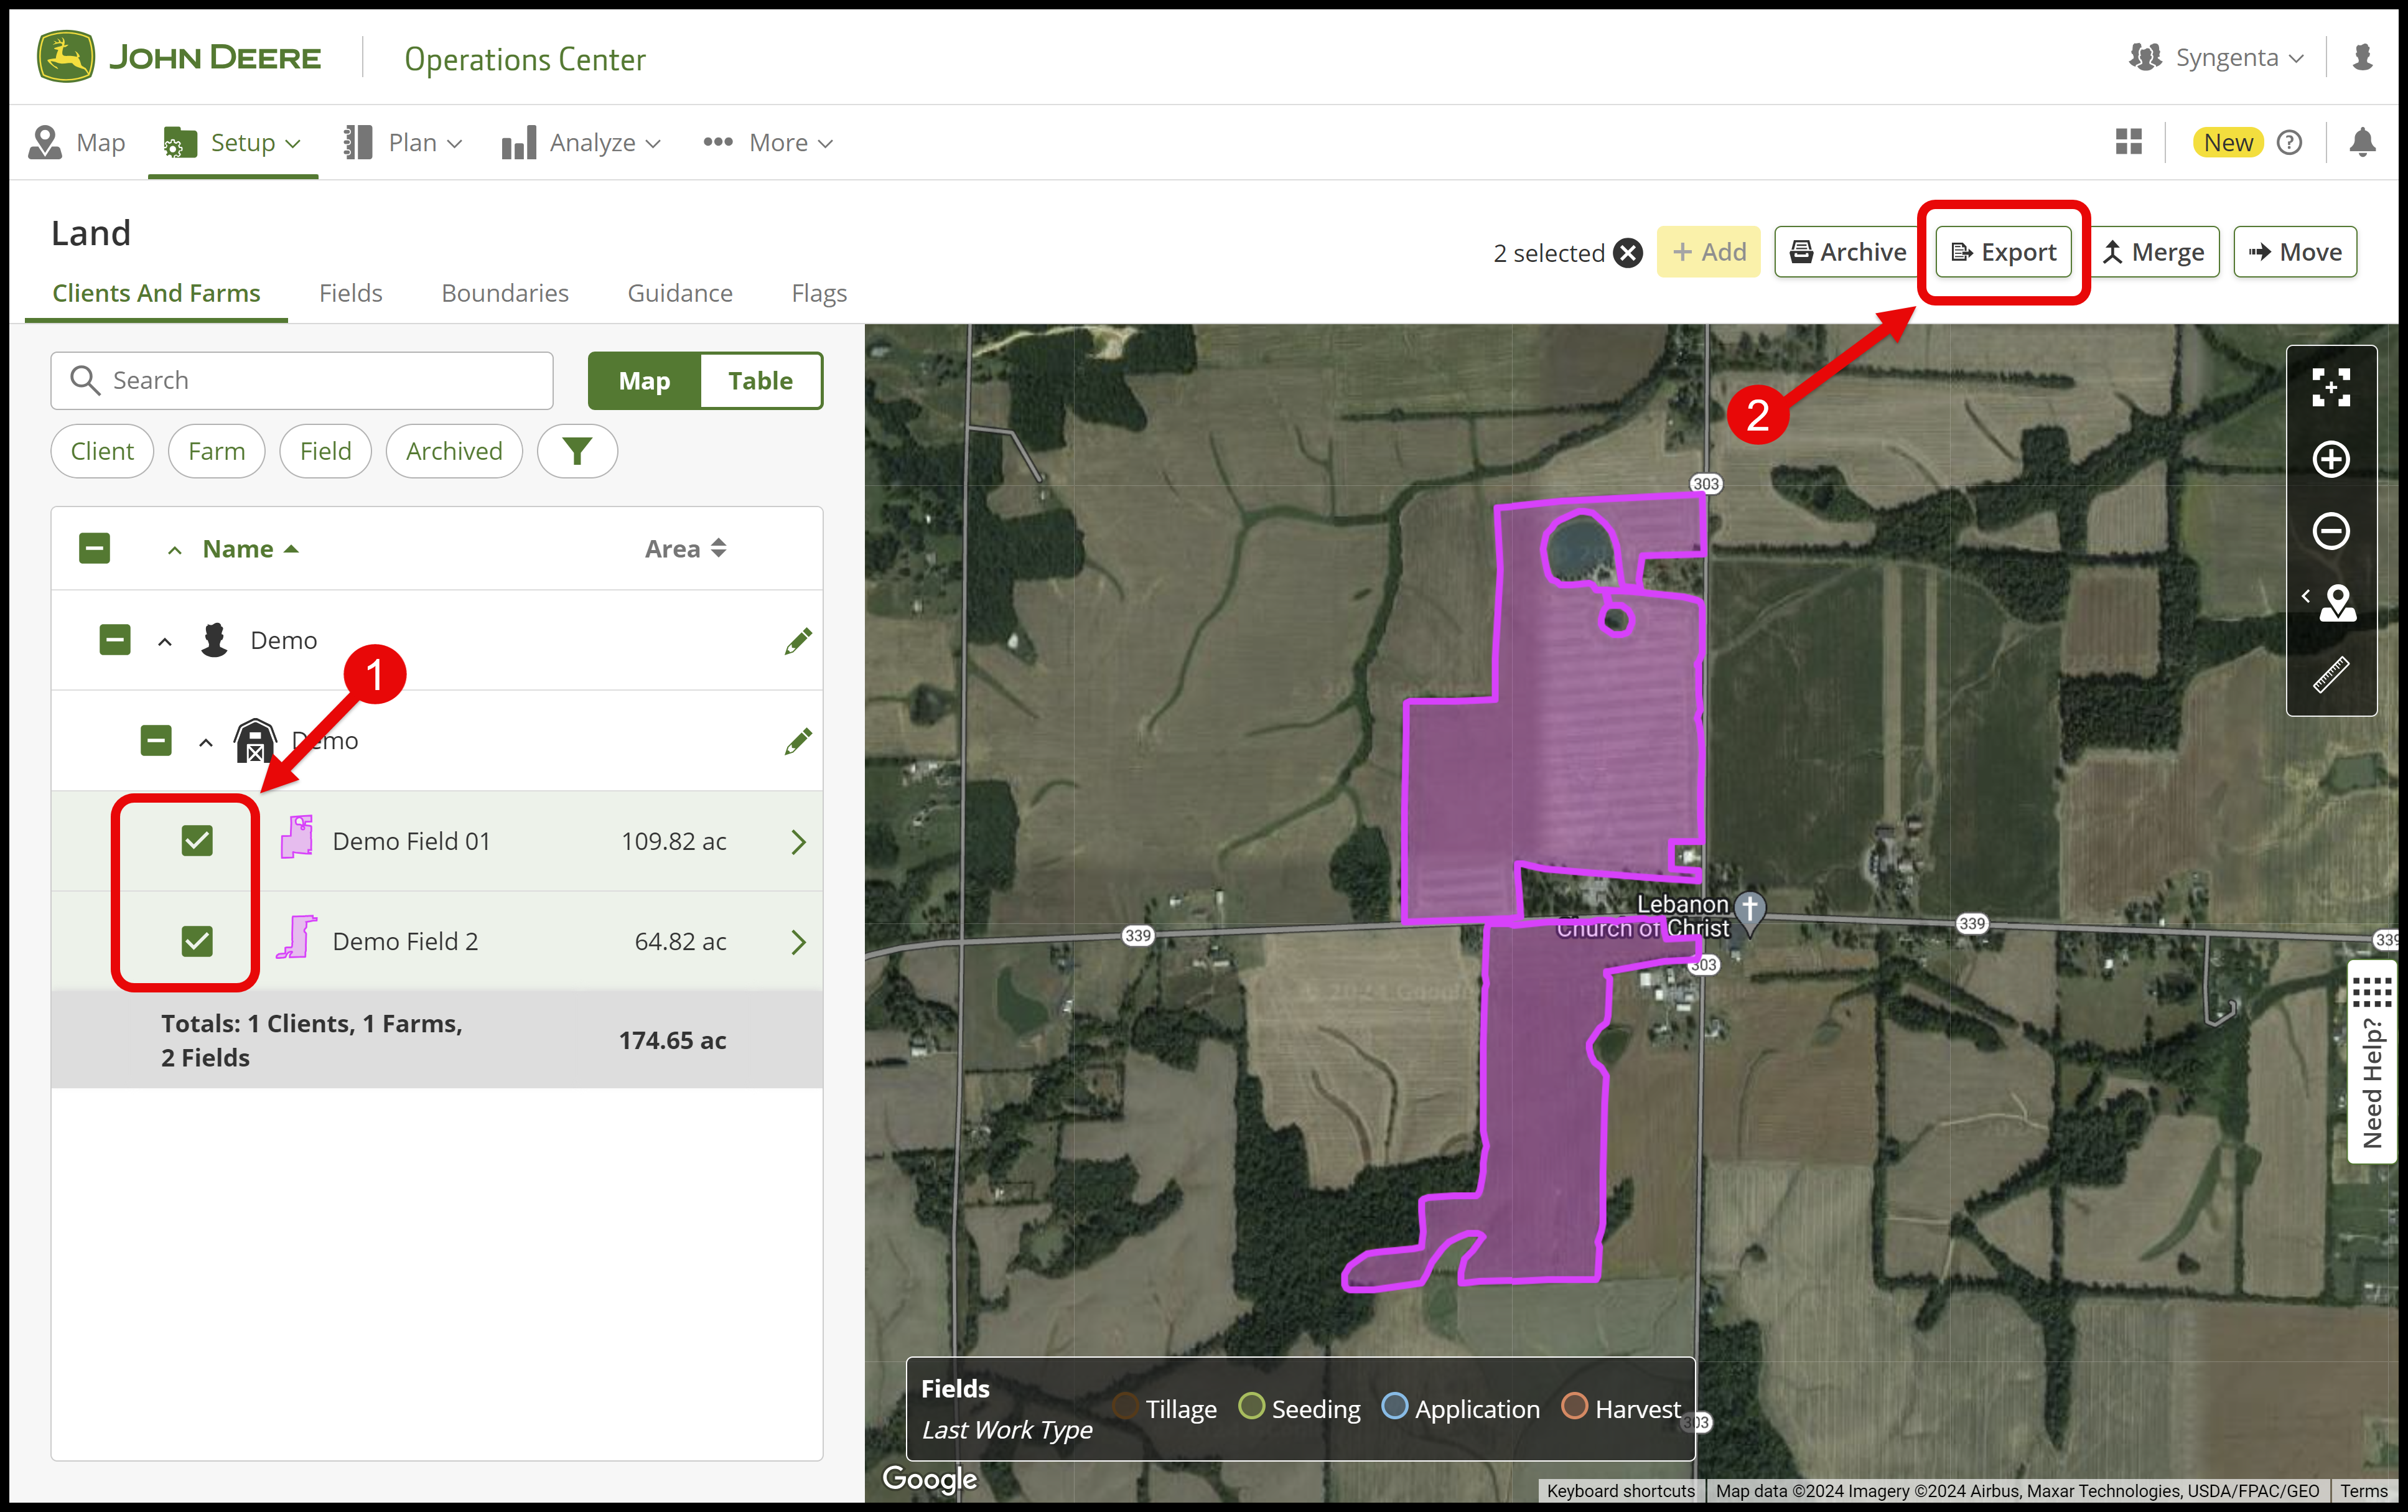2408x1512 pixels.
Task: Go to the Map navigation item
Action: [77, 142]
